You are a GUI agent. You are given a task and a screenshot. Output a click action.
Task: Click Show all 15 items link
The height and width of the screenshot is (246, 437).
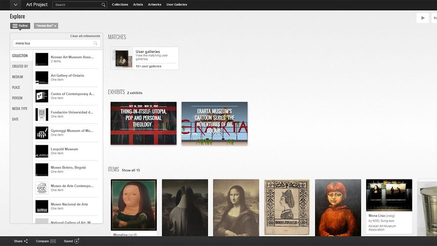pos(131,170)
